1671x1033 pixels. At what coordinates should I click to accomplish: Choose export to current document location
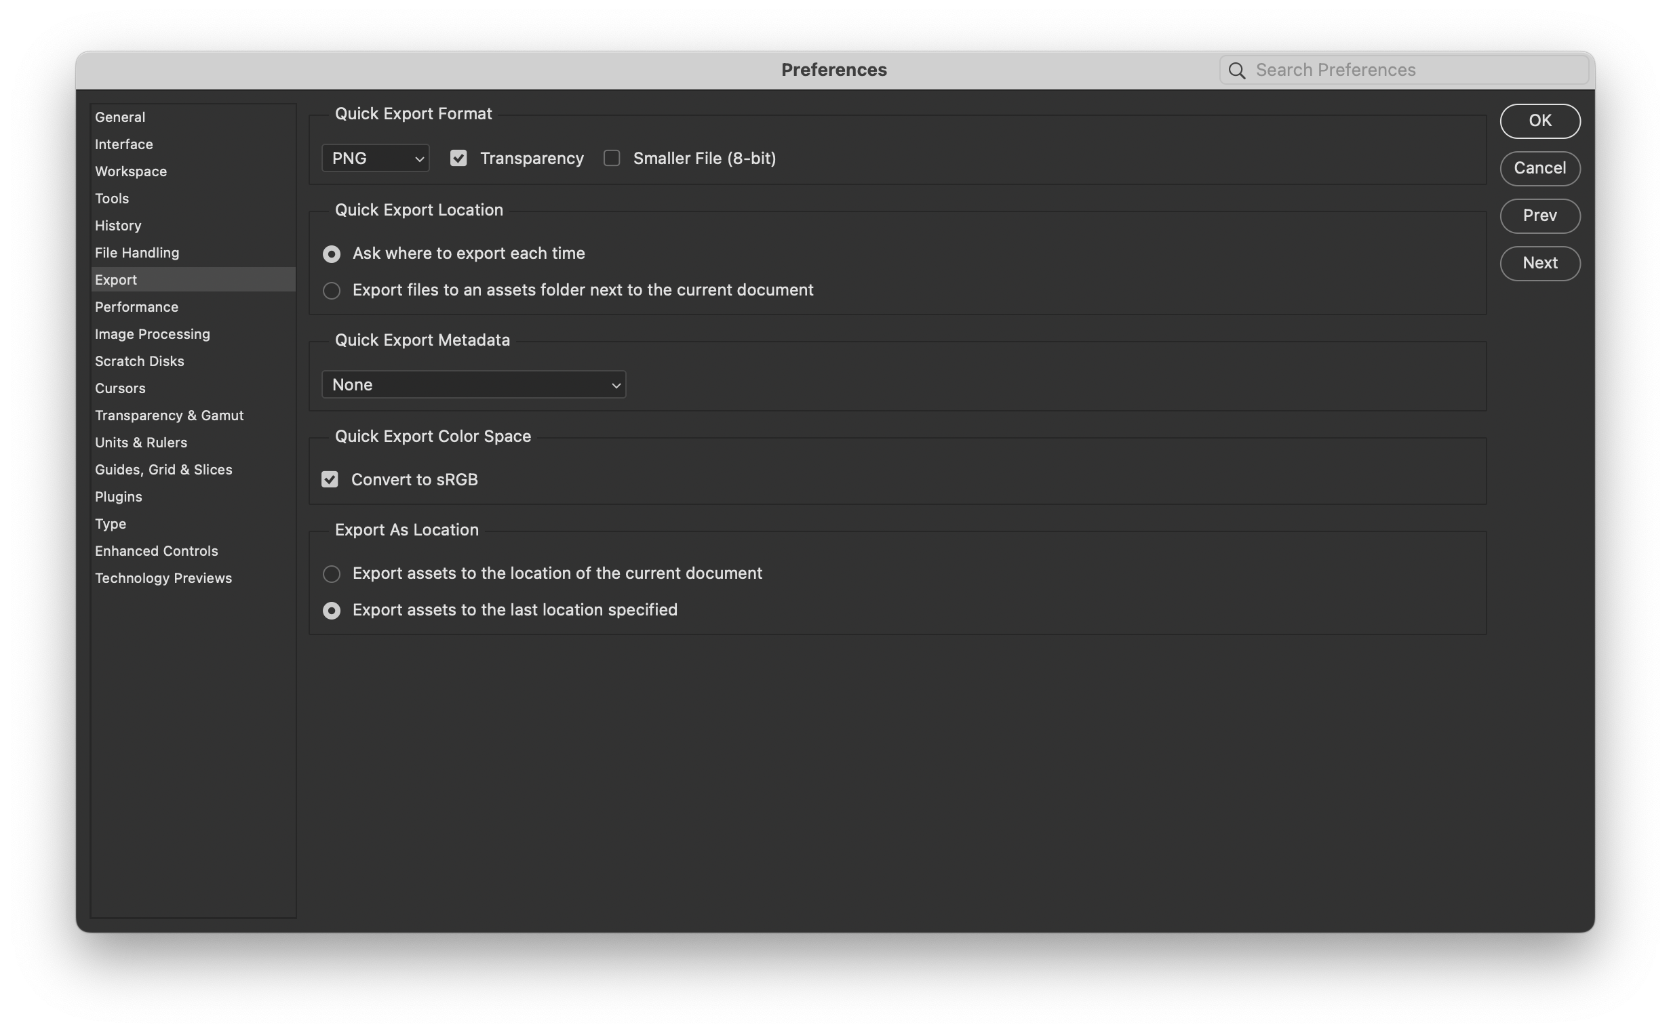[332, 574]
